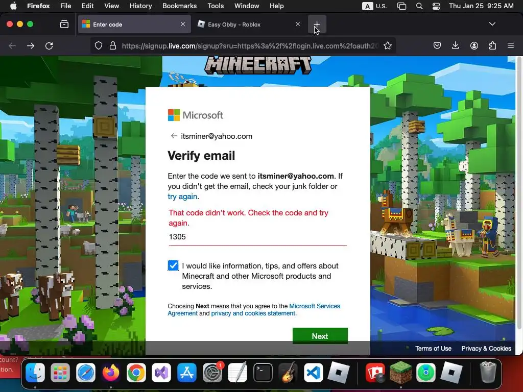
Task: Open Google Chrome from the Dock
Action: pos(136,372)
